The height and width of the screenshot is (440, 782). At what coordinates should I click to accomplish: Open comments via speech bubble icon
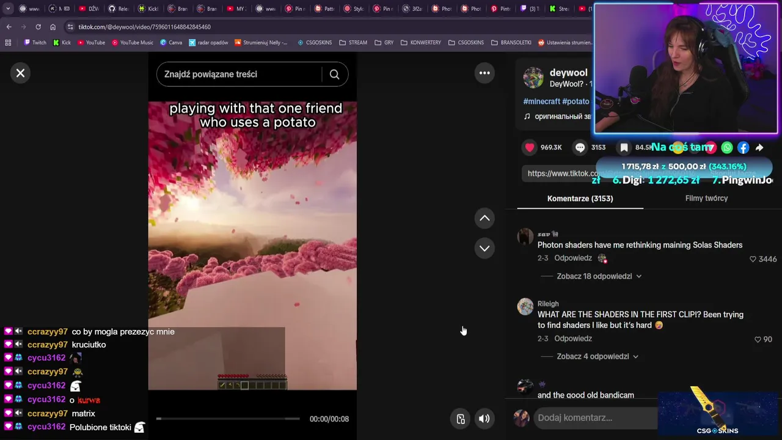[580, 147]
